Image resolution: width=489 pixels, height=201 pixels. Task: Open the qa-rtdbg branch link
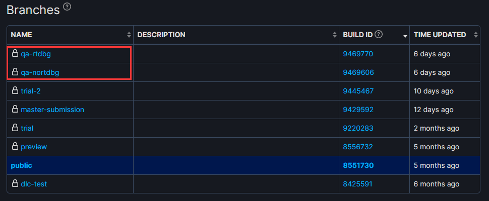click(36, 54)
